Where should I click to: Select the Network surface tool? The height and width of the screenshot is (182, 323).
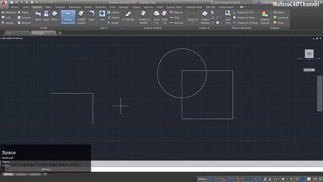click(8, 12)
